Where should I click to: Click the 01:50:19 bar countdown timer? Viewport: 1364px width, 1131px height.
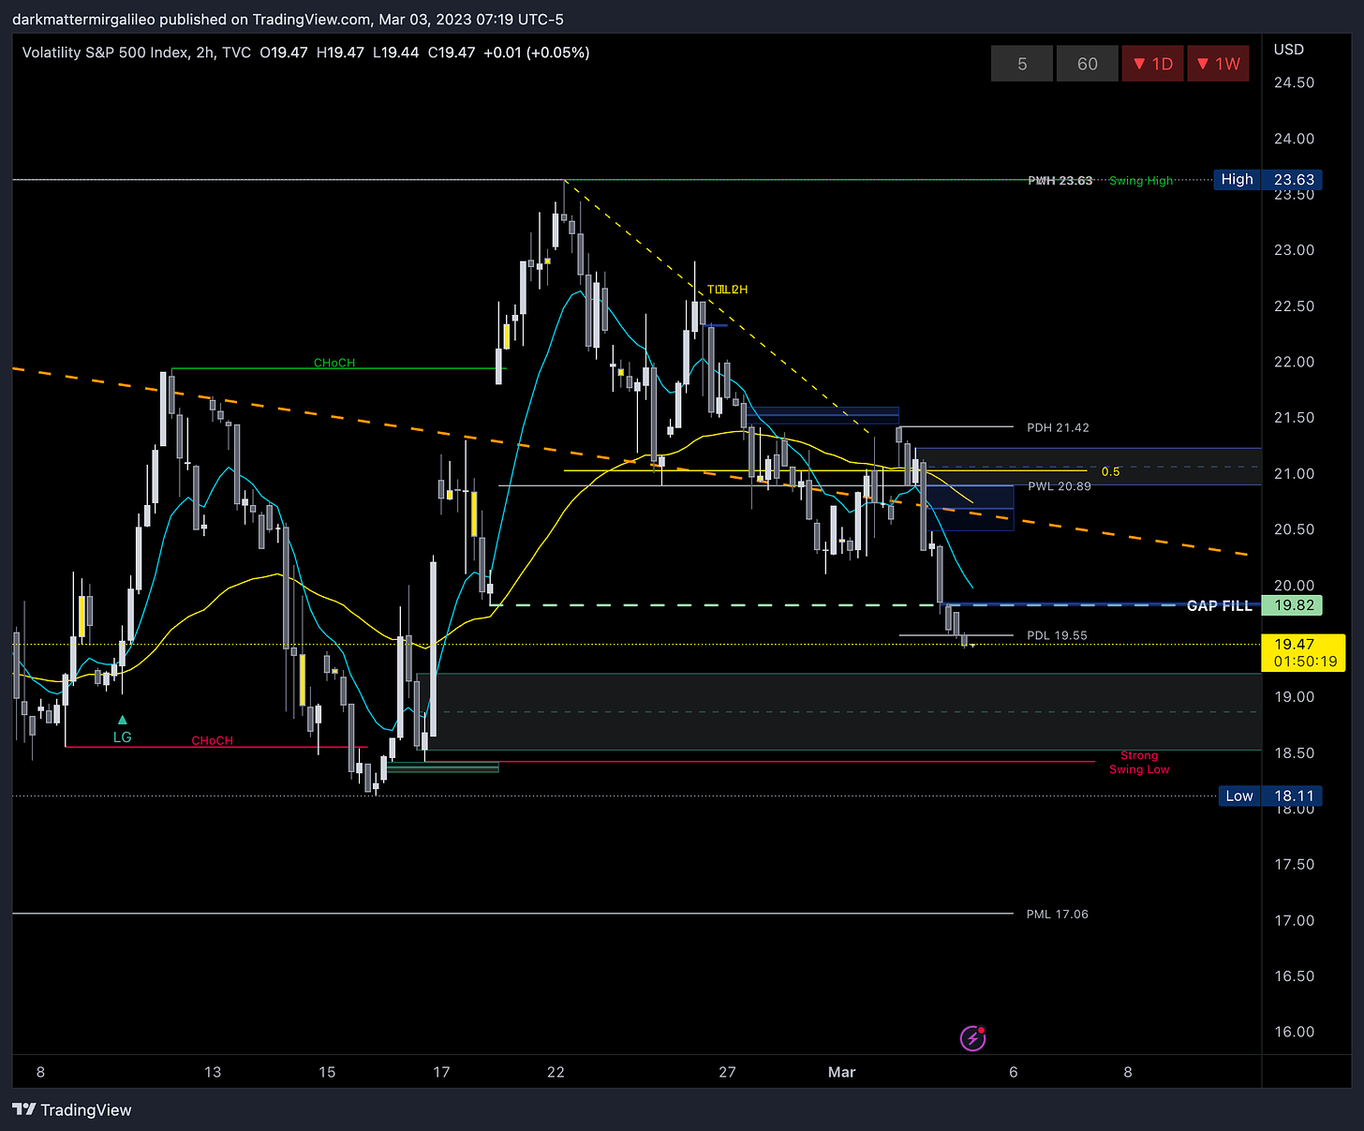1305,661
